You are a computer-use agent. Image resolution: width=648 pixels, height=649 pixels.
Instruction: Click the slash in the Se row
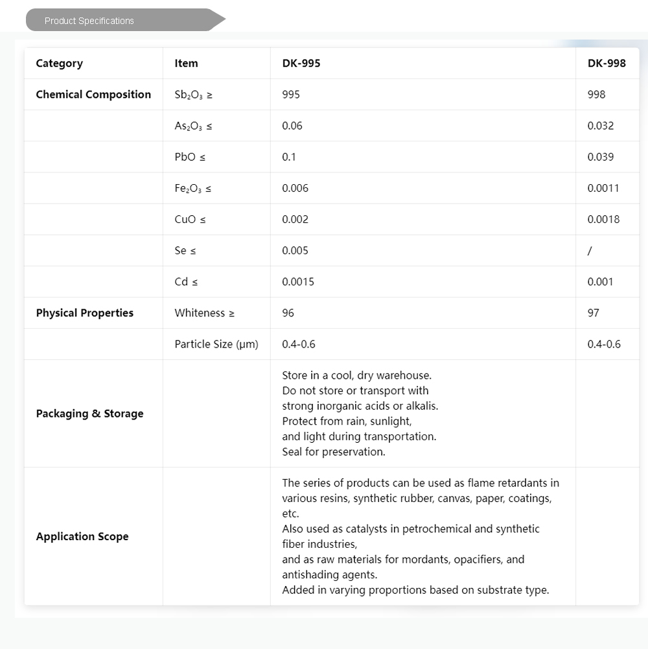point(590,251)
